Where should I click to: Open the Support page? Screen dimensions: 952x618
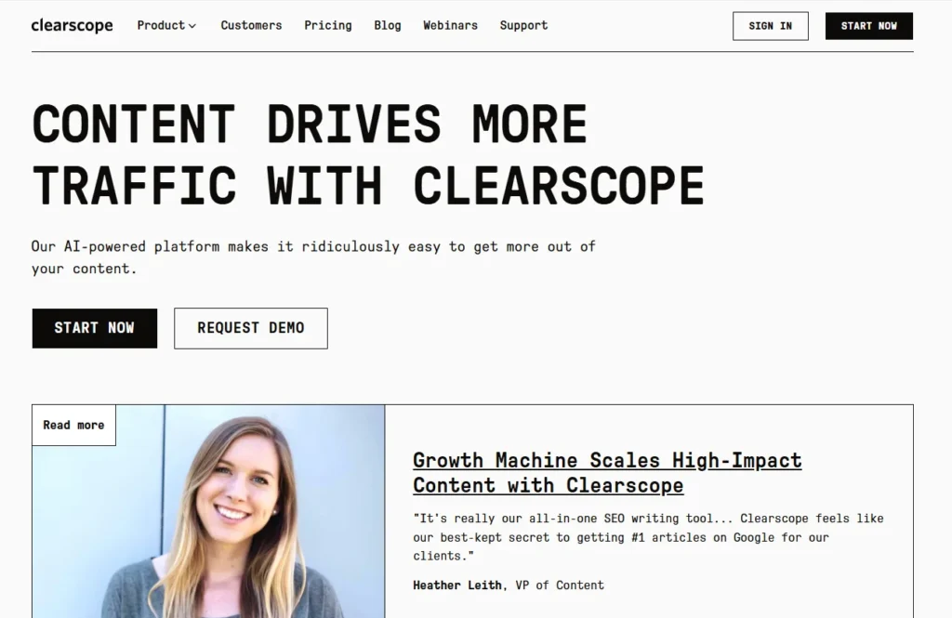pos(523,25)
